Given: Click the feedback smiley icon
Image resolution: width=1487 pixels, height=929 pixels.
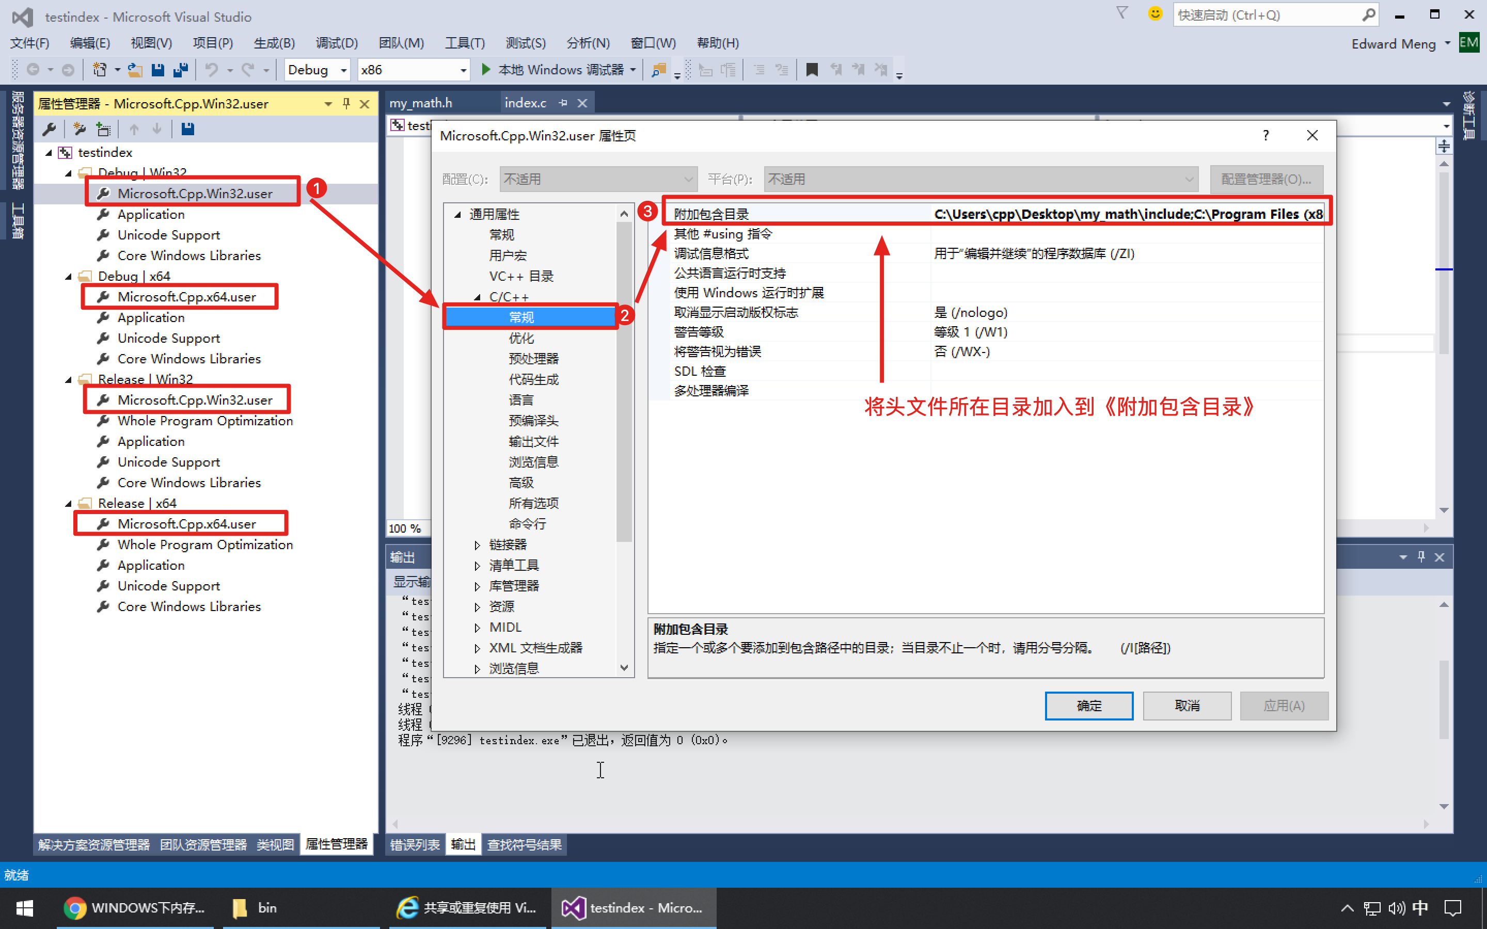Looking at the screenshot, I should point(1154,13).
